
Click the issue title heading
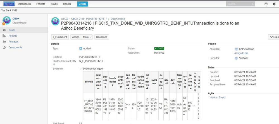150,26
